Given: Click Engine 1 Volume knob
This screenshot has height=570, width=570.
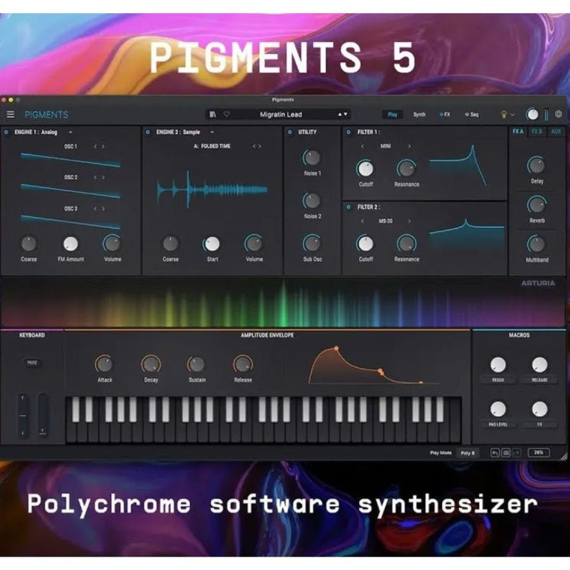Looking at the screenshot, I should [x=112, y=244].
